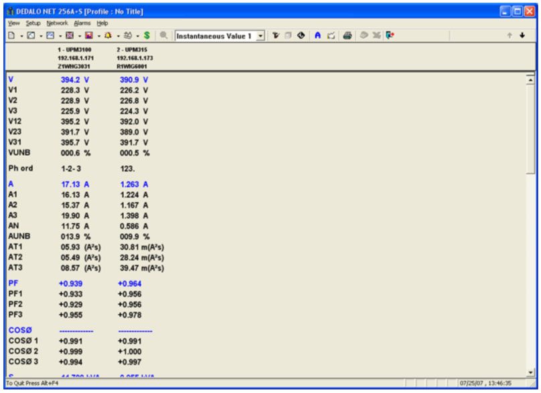The width and height of the screenshot is (541, 393).
Task: Click the red bar chart icon
Action: tap(88, 36)
